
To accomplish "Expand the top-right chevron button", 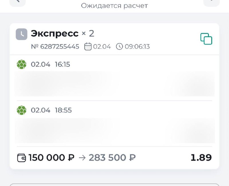I will point(211,2).
